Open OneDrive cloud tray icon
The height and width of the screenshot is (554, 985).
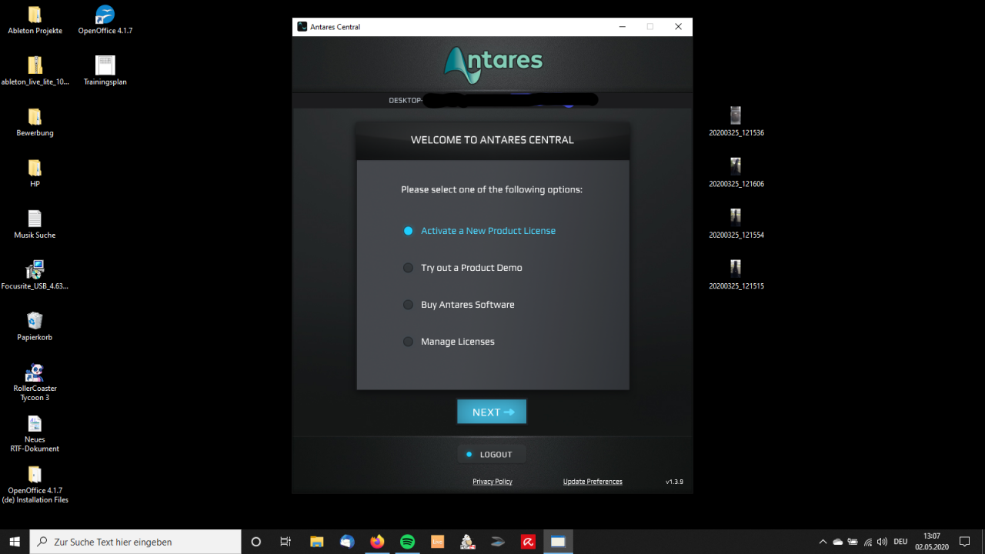[838, 542]
